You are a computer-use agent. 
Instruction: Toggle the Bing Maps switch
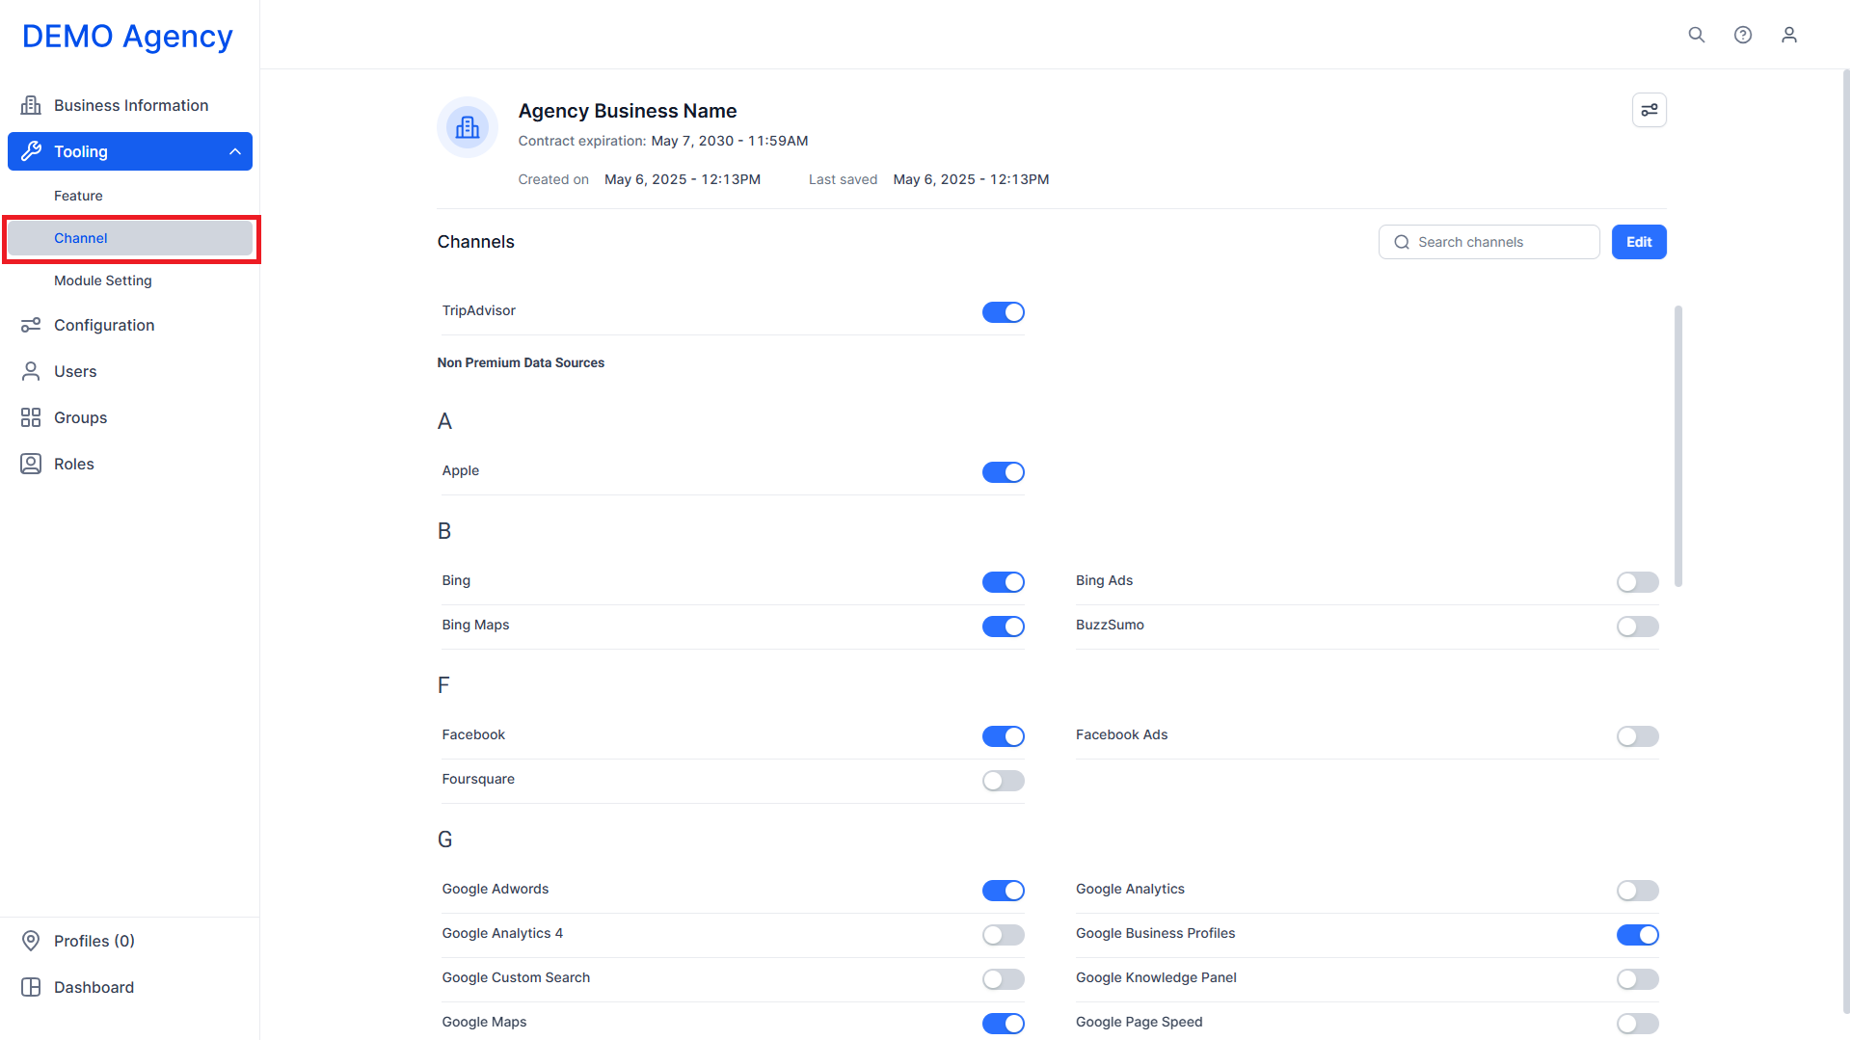[x=1003, y=627]
